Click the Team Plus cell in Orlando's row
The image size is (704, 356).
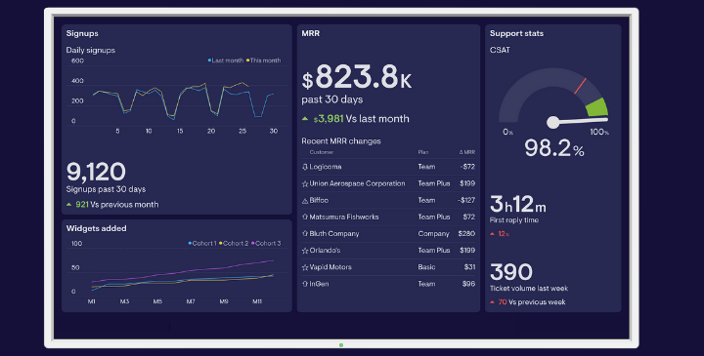point(434,251)
